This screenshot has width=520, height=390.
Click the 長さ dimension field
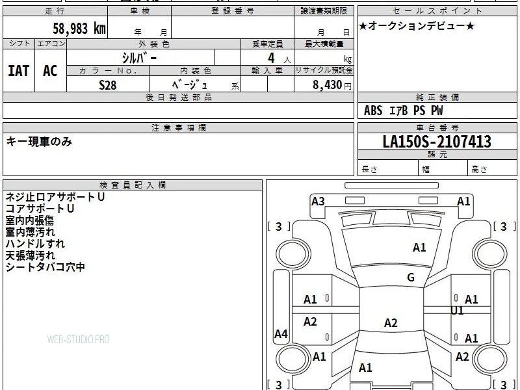(388, 168)
